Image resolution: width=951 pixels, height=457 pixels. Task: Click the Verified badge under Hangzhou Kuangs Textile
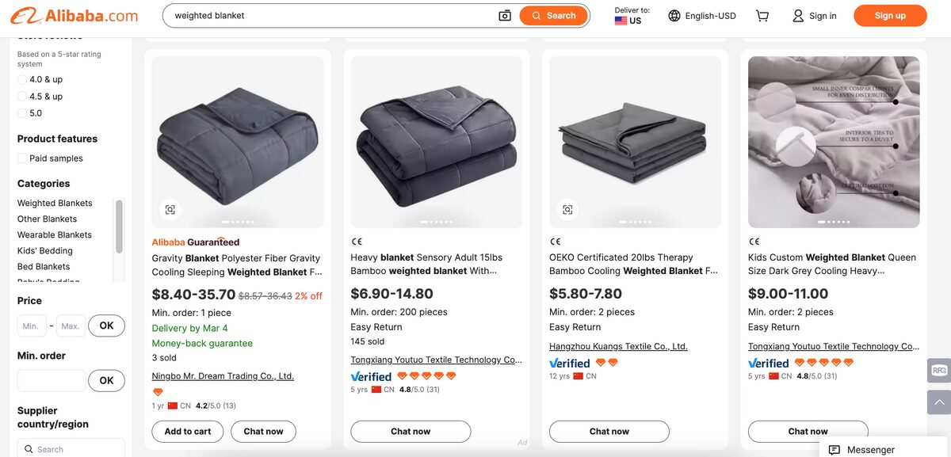(x=570, y=363)
